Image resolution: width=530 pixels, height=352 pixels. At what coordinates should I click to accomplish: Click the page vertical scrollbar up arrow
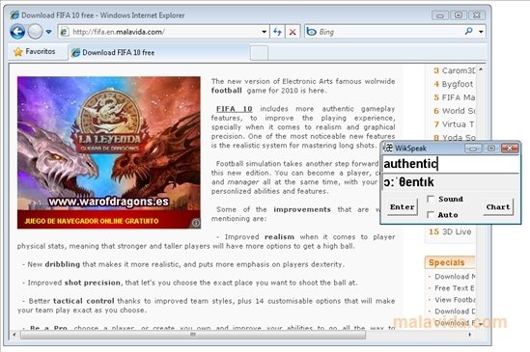coord(481,69)
